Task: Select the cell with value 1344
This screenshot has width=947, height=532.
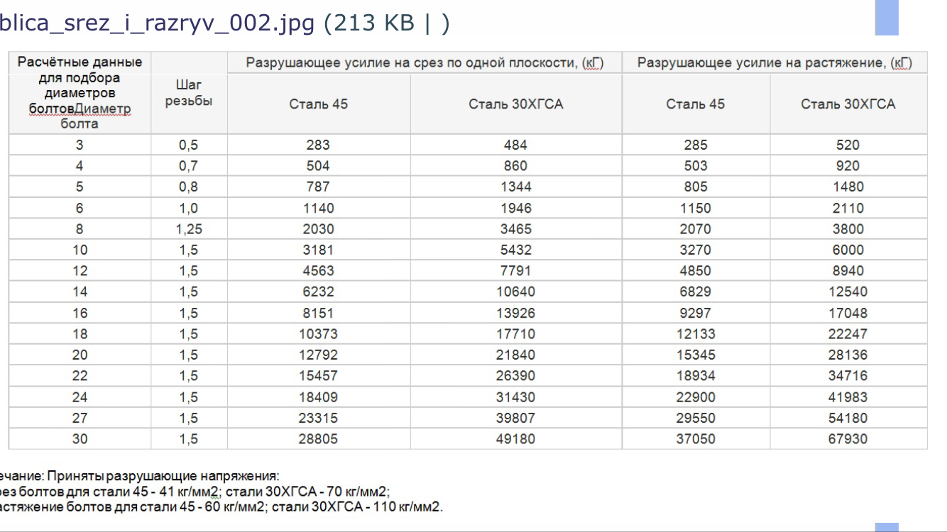Action: (x=515, y=187)
